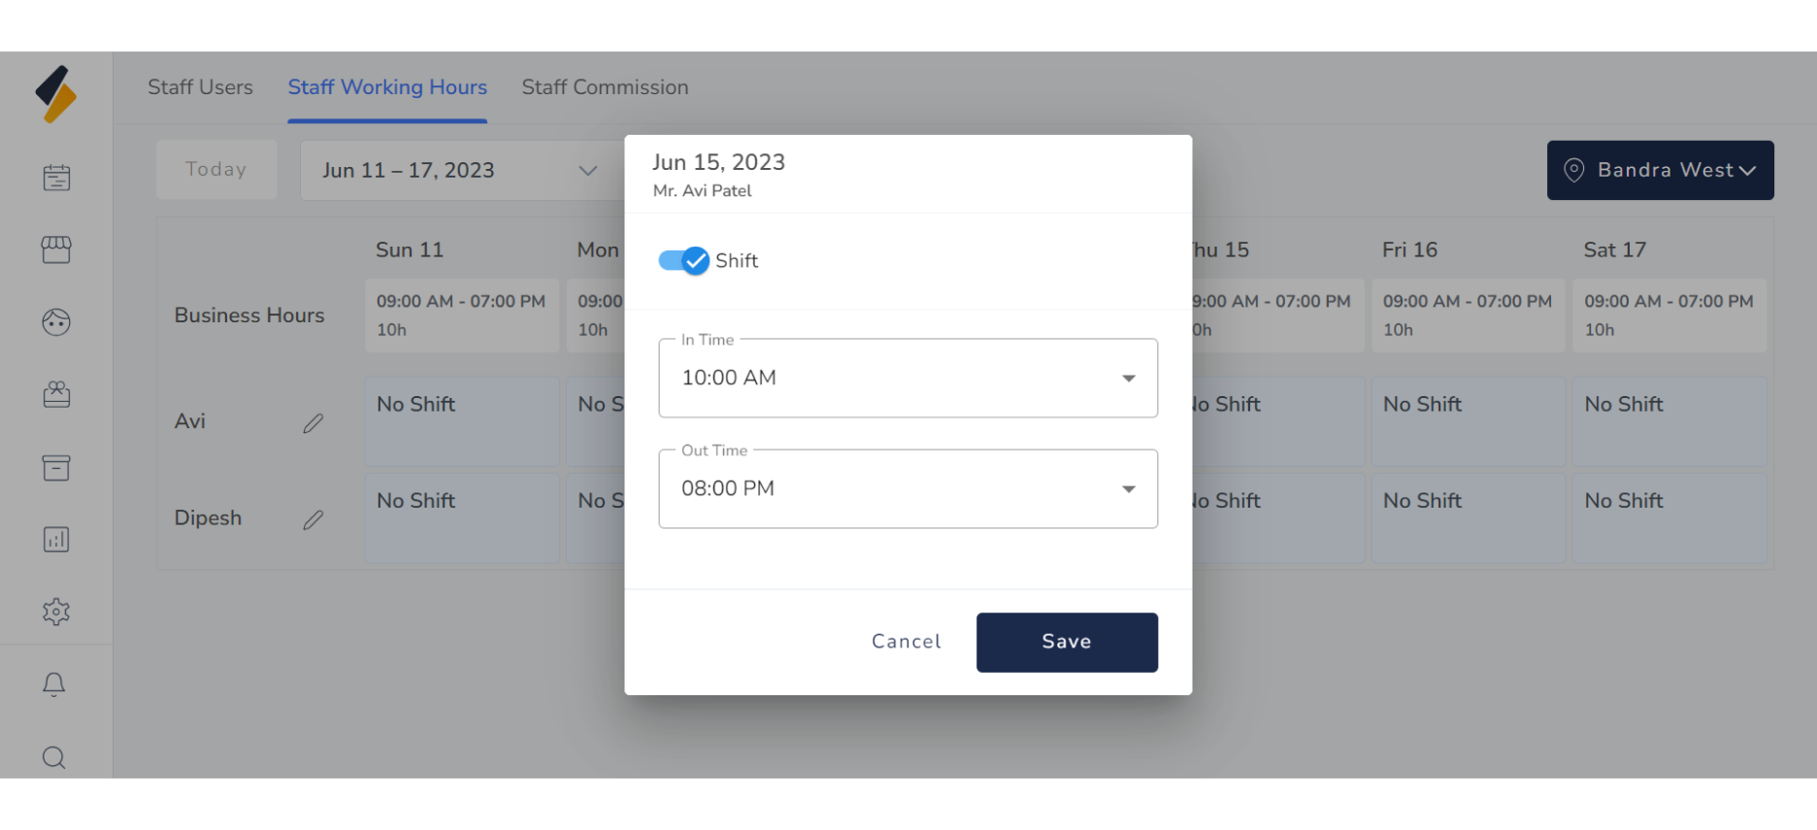Screen dimensions: 1817x830
Task: Toggle the Shift switch off
Action: coord(684,260)
